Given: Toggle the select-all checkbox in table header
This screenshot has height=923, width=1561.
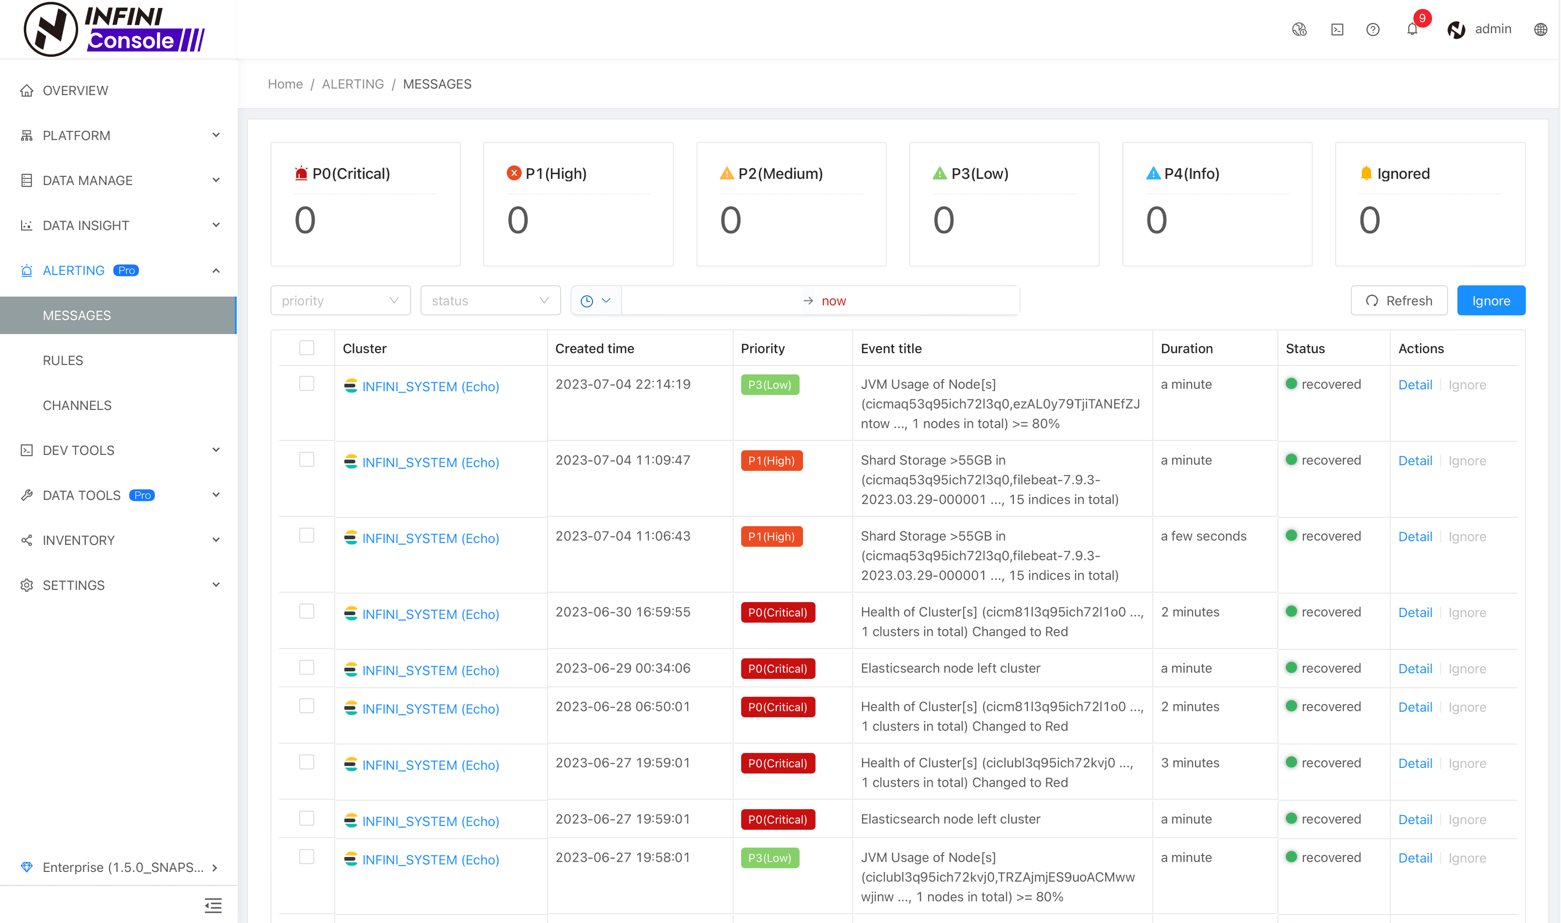Looking at the screenshot, I should tap(307, 348).
